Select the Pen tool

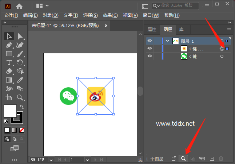9,45
